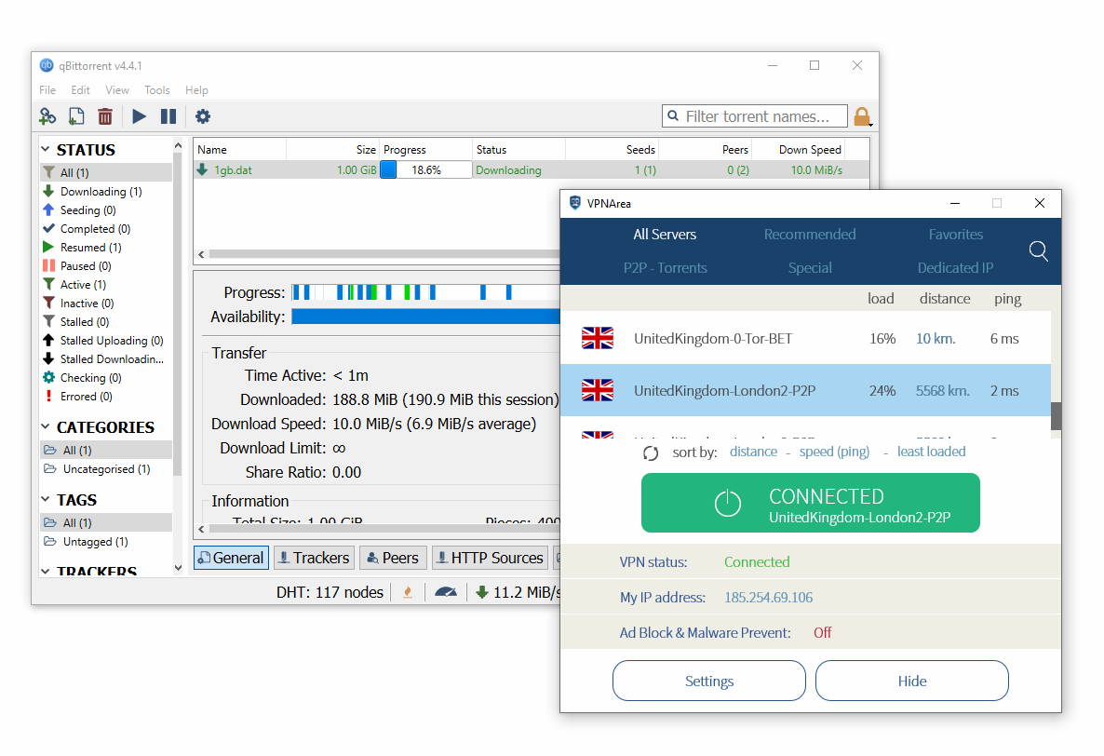The height and width of the screenshot is (756, 1104).
Task: Resume torrents with the play icon
Action: pyautogui.click(x=140, y=116)
